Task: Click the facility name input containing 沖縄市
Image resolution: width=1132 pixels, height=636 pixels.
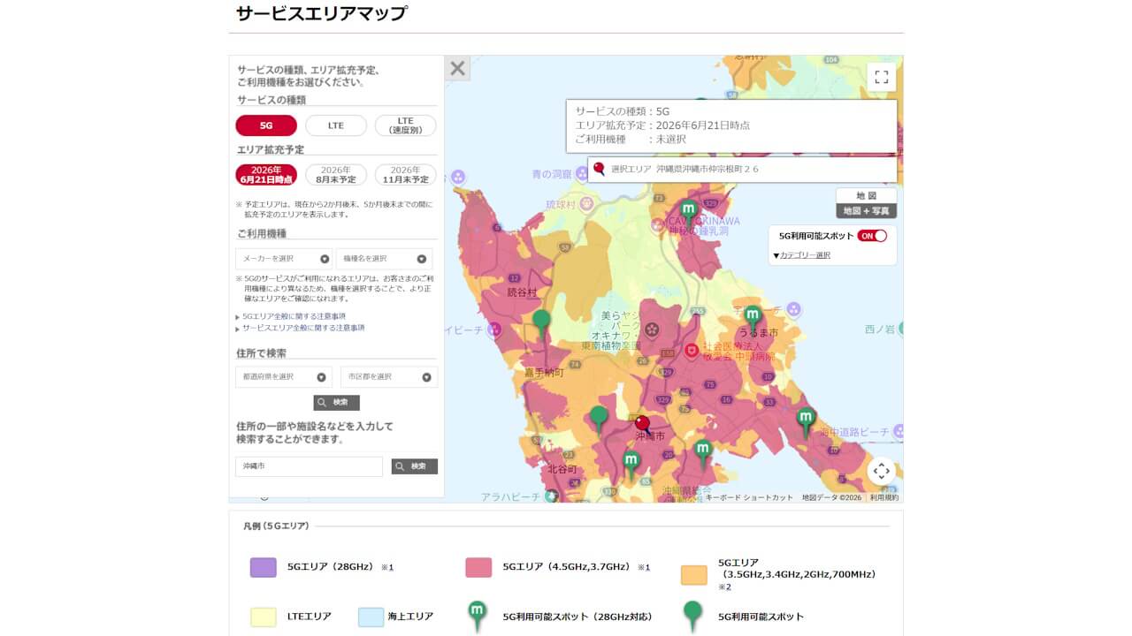Action: [309, 466]
